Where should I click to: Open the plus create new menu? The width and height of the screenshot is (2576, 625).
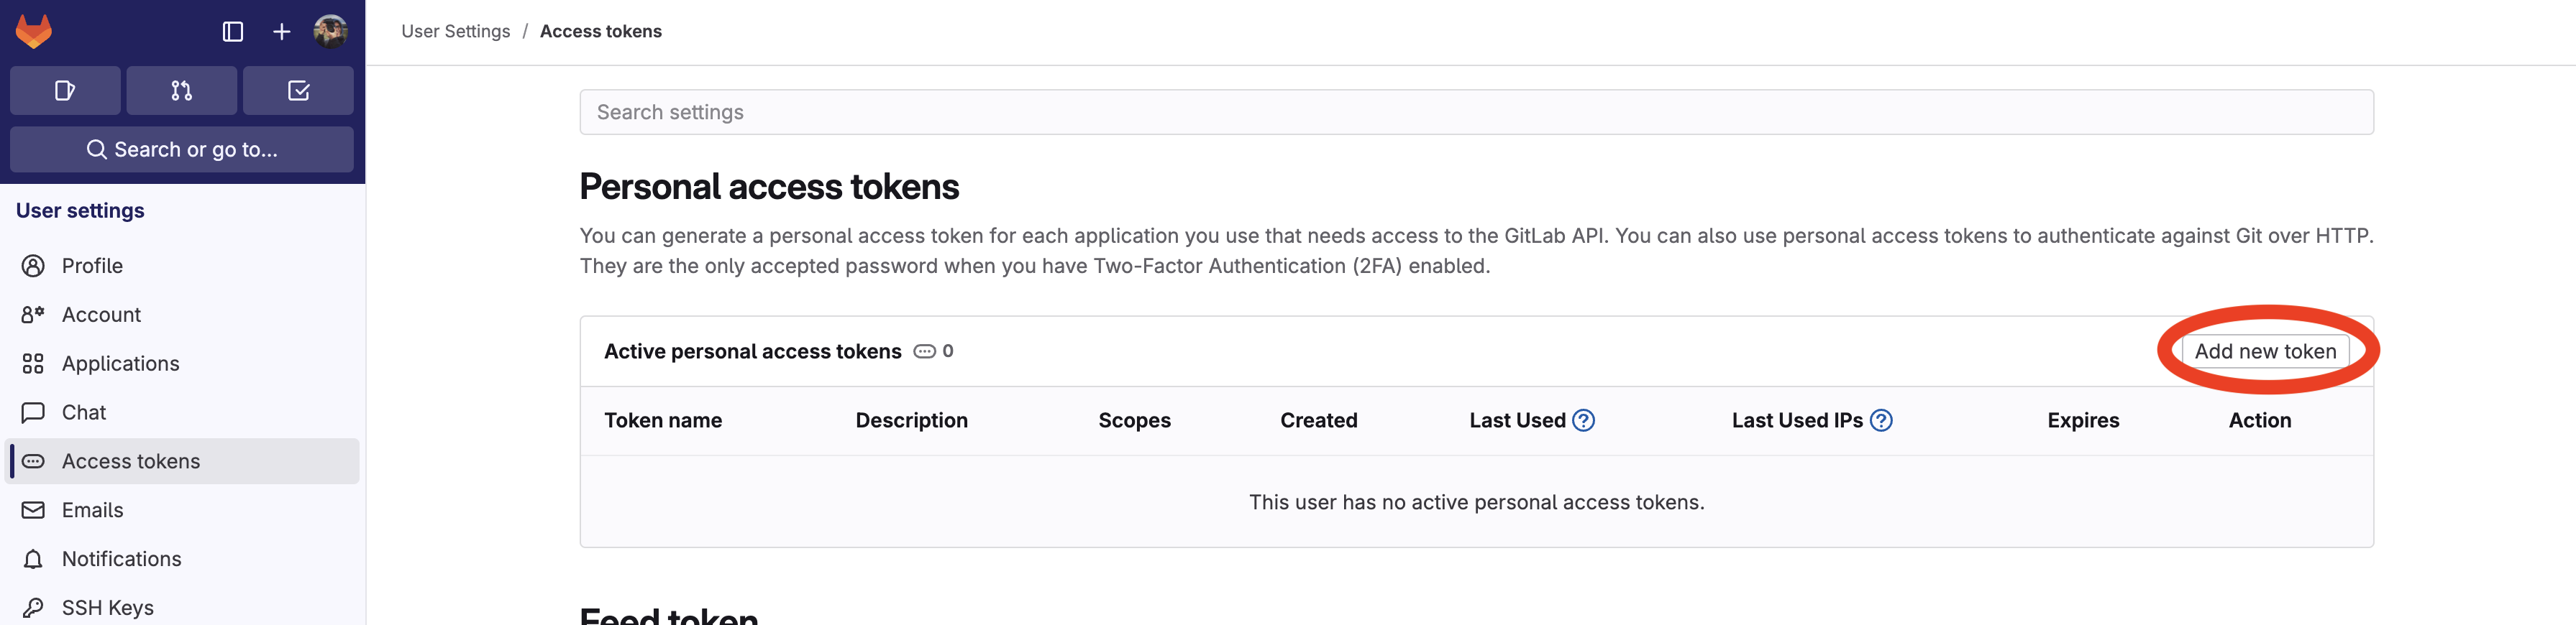282,32
